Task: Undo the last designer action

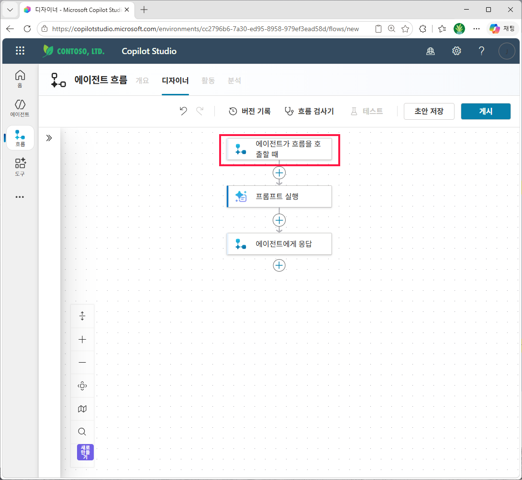Action: point(183,111)
